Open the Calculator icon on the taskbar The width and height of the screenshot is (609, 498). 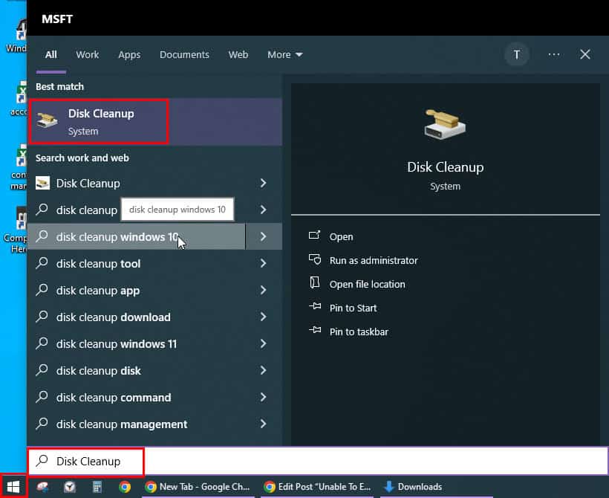[x=97, y=487]
